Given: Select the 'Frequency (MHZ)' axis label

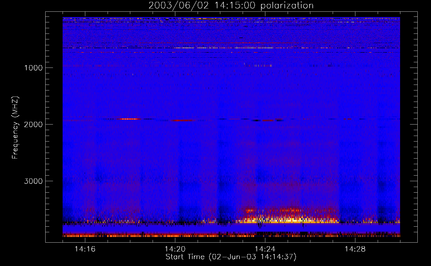Looking at the screenshot, I should click(x=15, y=128).
